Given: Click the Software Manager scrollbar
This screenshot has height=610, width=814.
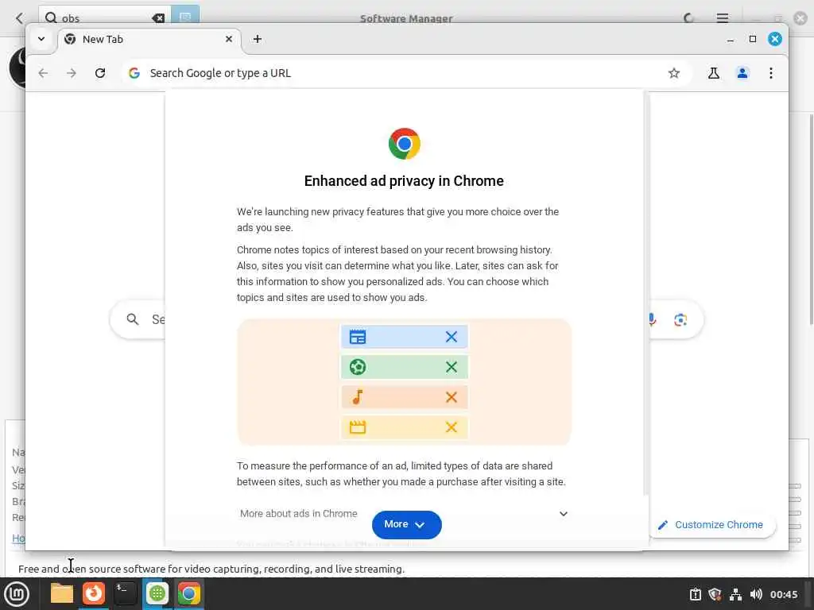Looking at the screenshot, I should pyautogui.click(x=812, y=220).
